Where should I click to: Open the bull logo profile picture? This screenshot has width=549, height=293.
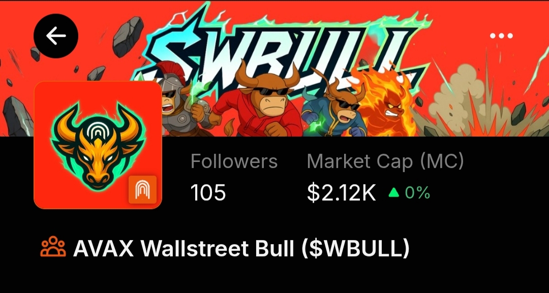click(98, 145)
